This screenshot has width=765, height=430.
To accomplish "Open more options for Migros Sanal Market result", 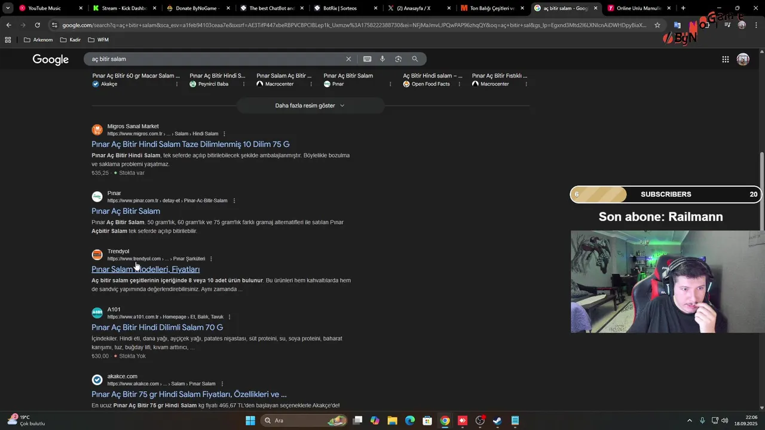I will pos(224,134).
